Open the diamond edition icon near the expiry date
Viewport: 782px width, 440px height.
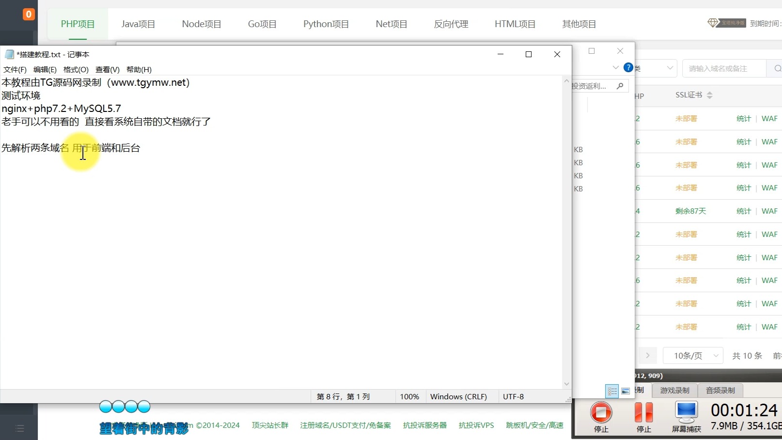pos(713,23)
